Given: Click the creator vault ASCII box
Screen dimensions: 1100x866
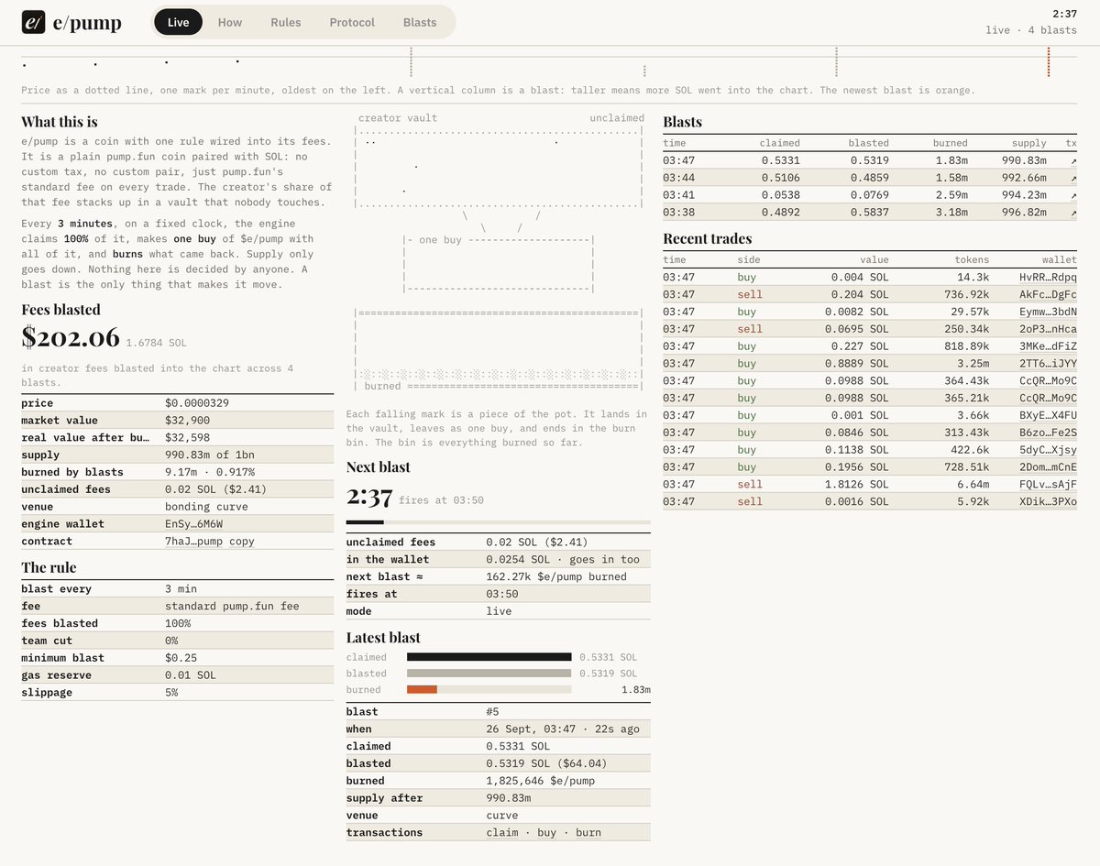Looking at the screenshot, I should point(499,168).
